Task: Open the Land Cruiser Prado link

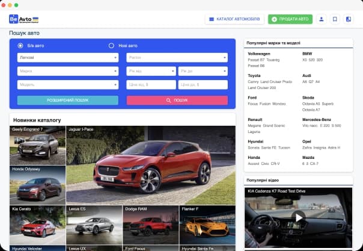Action: click(278, 81)
